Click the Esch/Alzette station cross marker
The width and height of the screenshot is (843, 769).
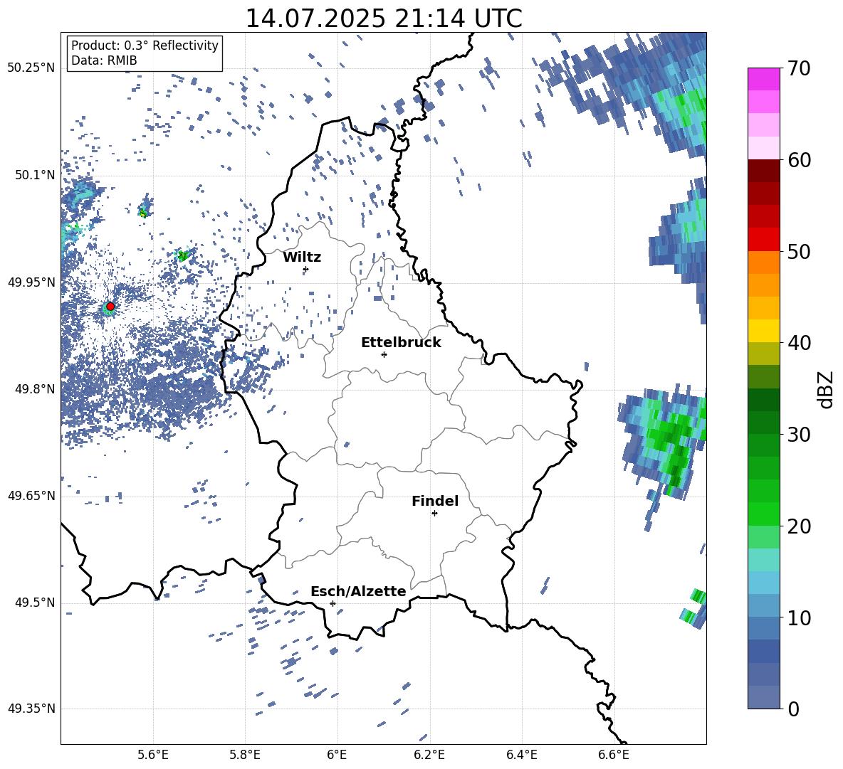(x=333, y=603)
